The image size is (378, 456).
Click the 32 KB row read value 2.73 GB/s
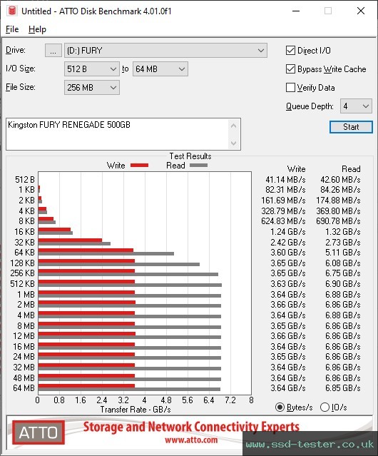pos(343,242)
